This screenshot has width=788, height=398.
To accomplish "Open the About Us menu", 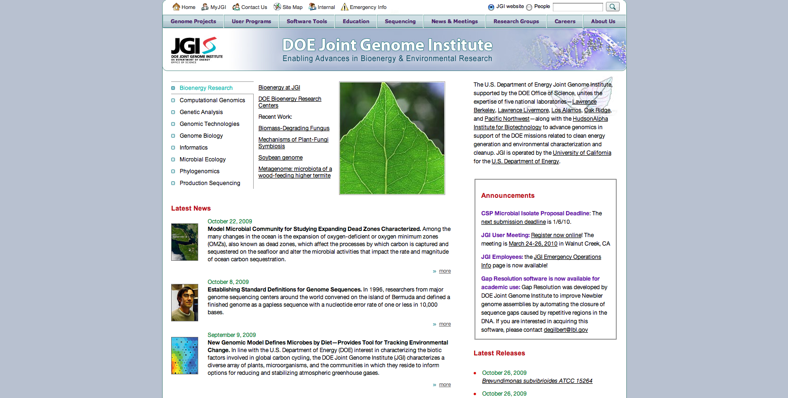I will click(603, 21).
